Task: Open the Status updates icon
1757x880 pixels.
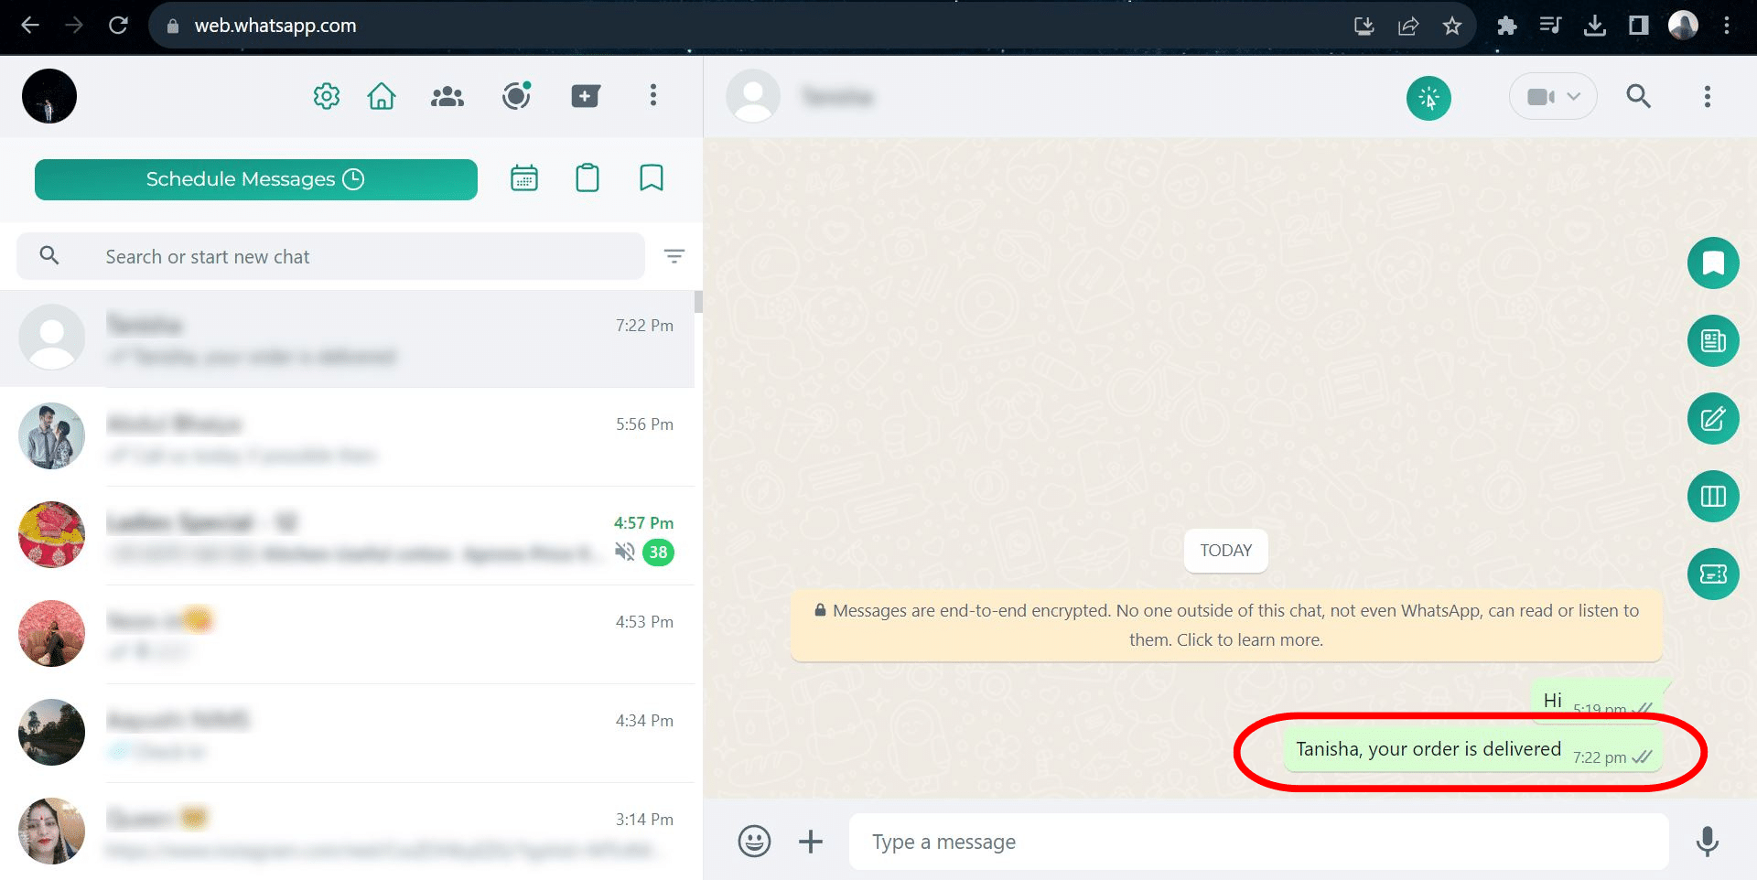Action: pyautogui.click(x=516, y=96)
